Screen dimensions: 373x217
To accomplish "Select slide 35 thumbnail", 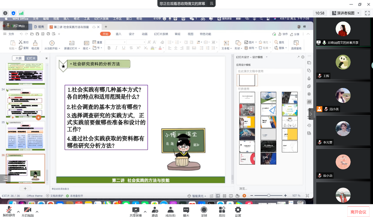I will (x=26, y=135).
